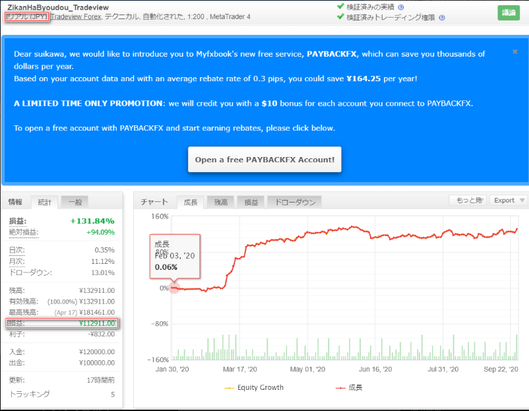Click the トラッキング count 5
This screenshot has height=411, width=529.
point(113,395)
